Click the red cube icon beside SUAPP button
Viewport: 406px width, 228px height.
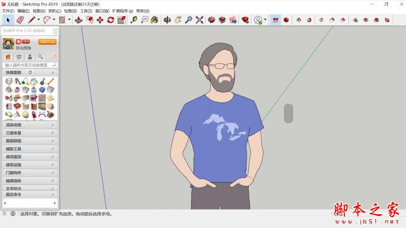coord(286,20)
